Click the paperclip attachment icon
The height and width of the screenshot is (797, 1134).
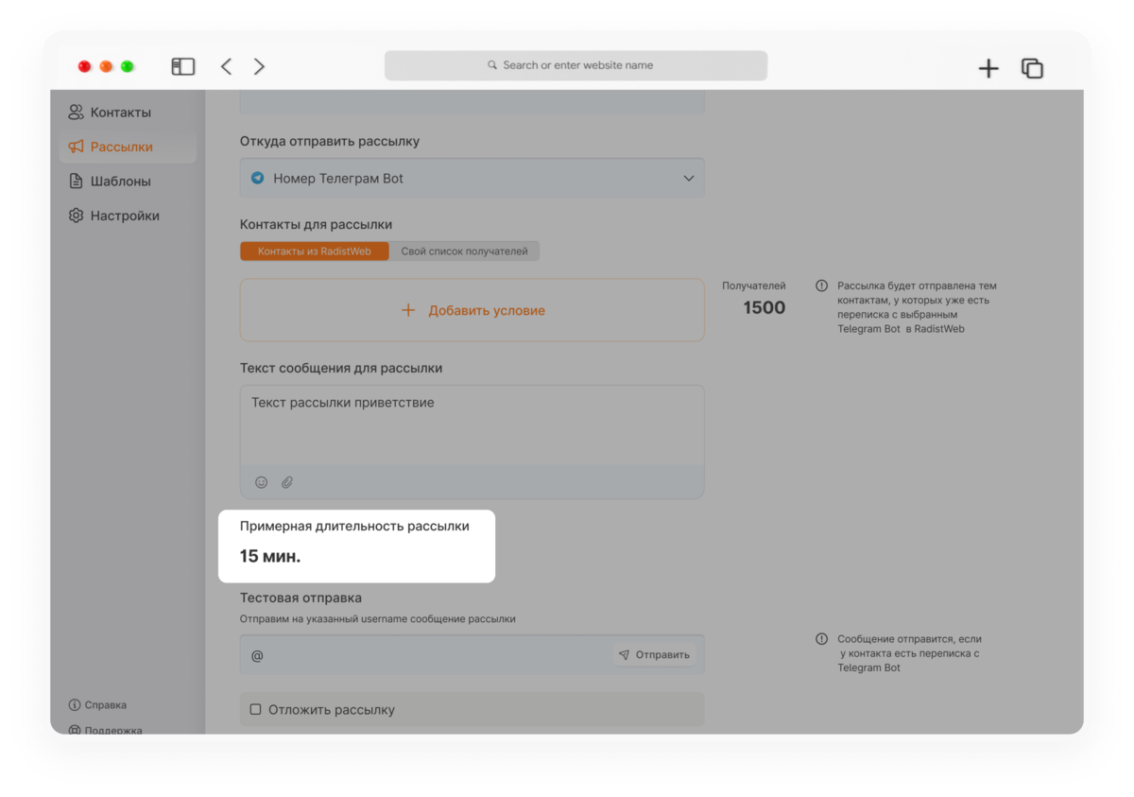click(287, 482)
